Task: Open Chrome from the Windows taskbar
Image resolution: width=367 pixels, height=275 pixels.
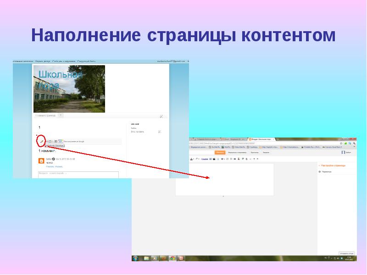Action: [172, 258]
